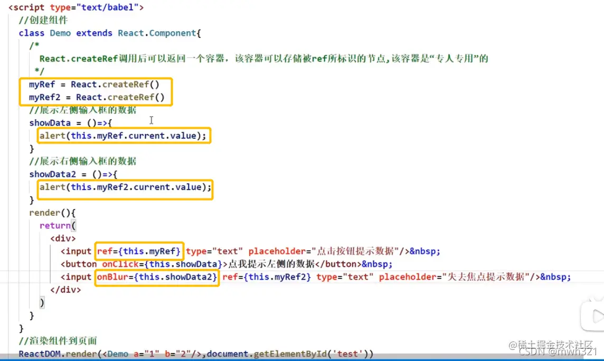The image size is (604, 361).
Task: Click the ref={this.myRef2} attribute
Action: (267, 277)
